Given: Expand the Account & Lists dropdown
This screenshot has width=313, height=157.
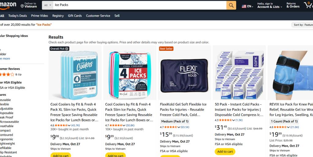Looking at the screenshot, I should 270,5.
